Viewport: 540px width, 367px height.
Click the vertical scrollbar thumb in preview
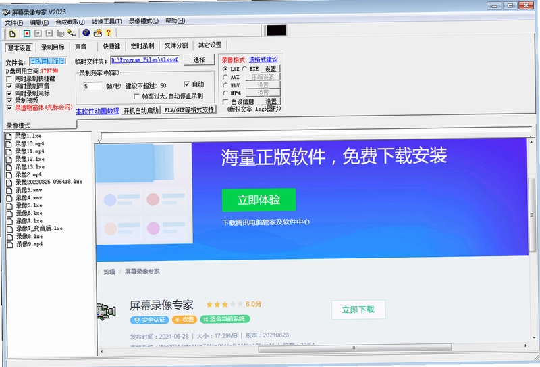pyautogui.click(x=532, y=214)
